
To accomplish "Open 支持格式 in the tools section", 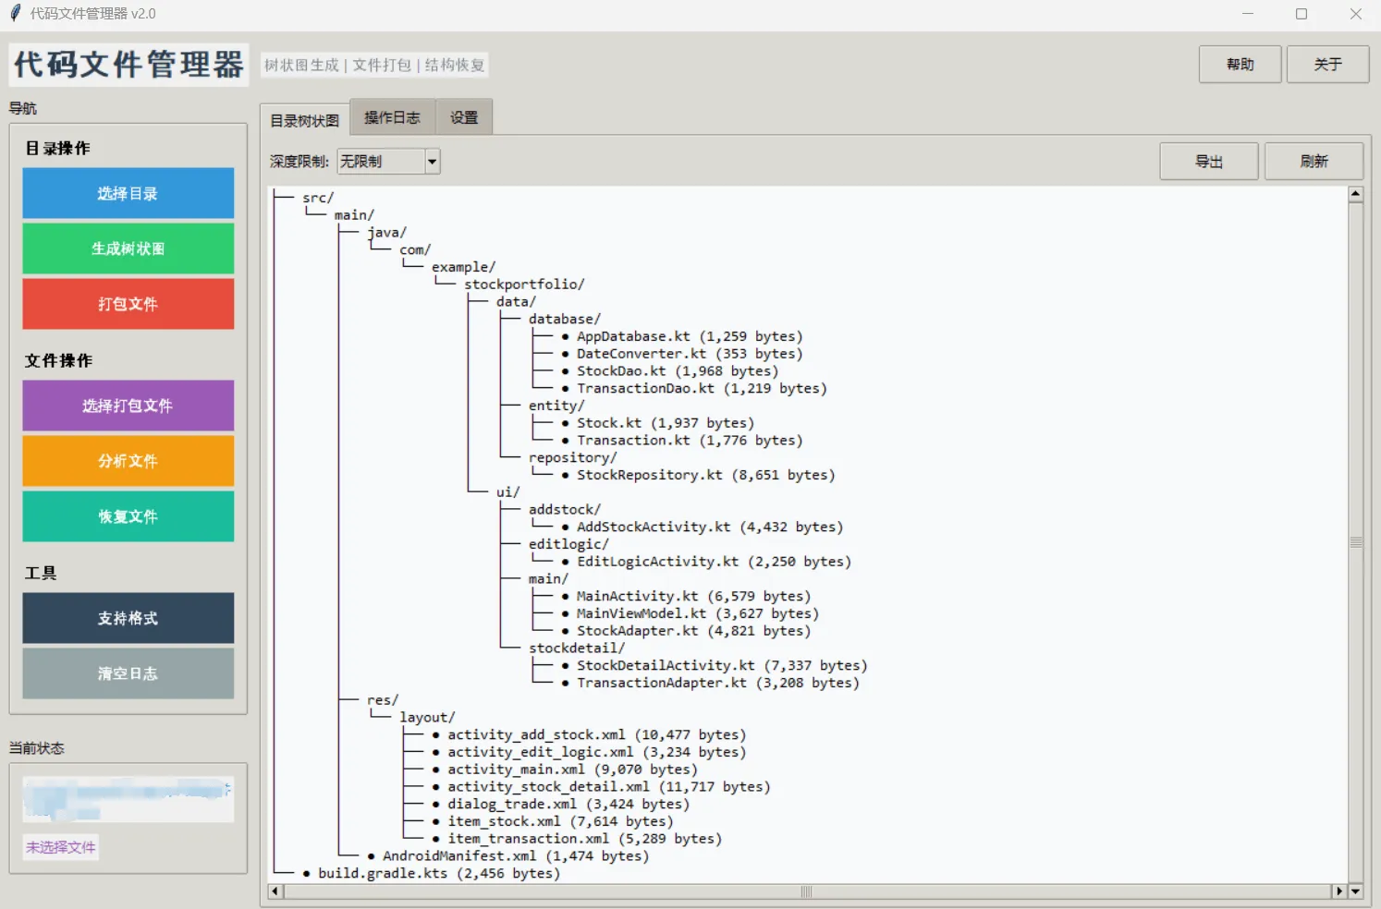I will coord(128,618).
